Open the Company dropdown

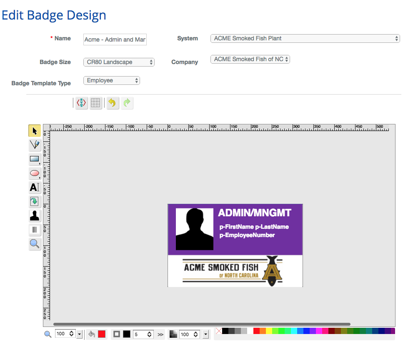[x=250, y=59]
